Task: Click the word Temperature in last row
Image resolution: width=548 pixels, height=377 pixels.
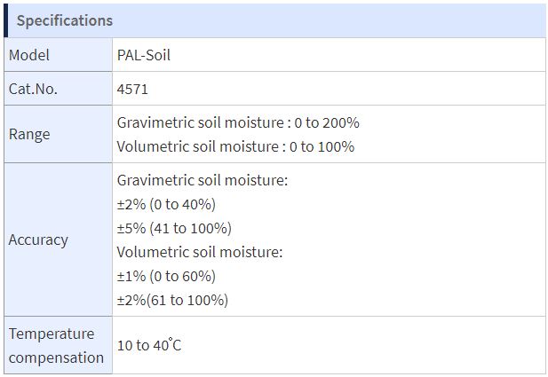Action: click(x=52, y=334)
